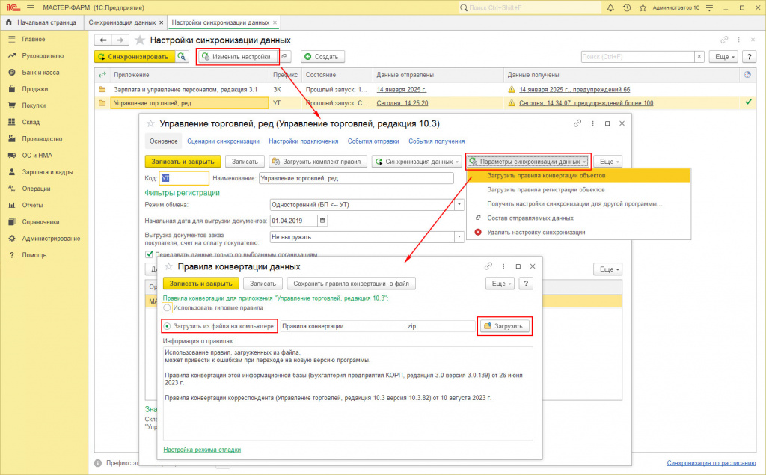Screen dimensions: 766x475
Task: Select Загрузить из файла на компьютере option
Action: 168,326
